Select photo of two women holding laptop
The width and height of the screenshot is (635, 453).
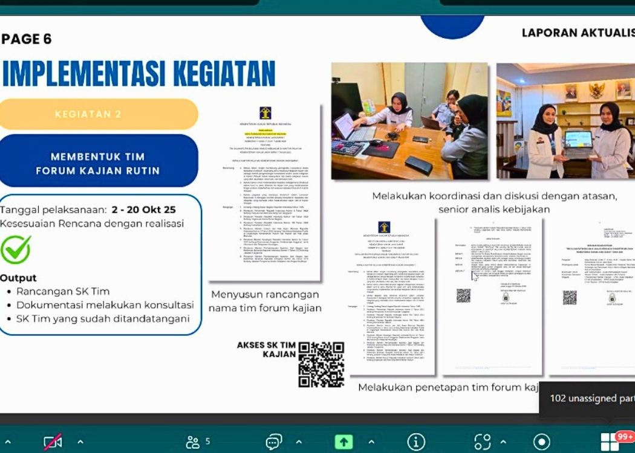[x=564, y=121]
